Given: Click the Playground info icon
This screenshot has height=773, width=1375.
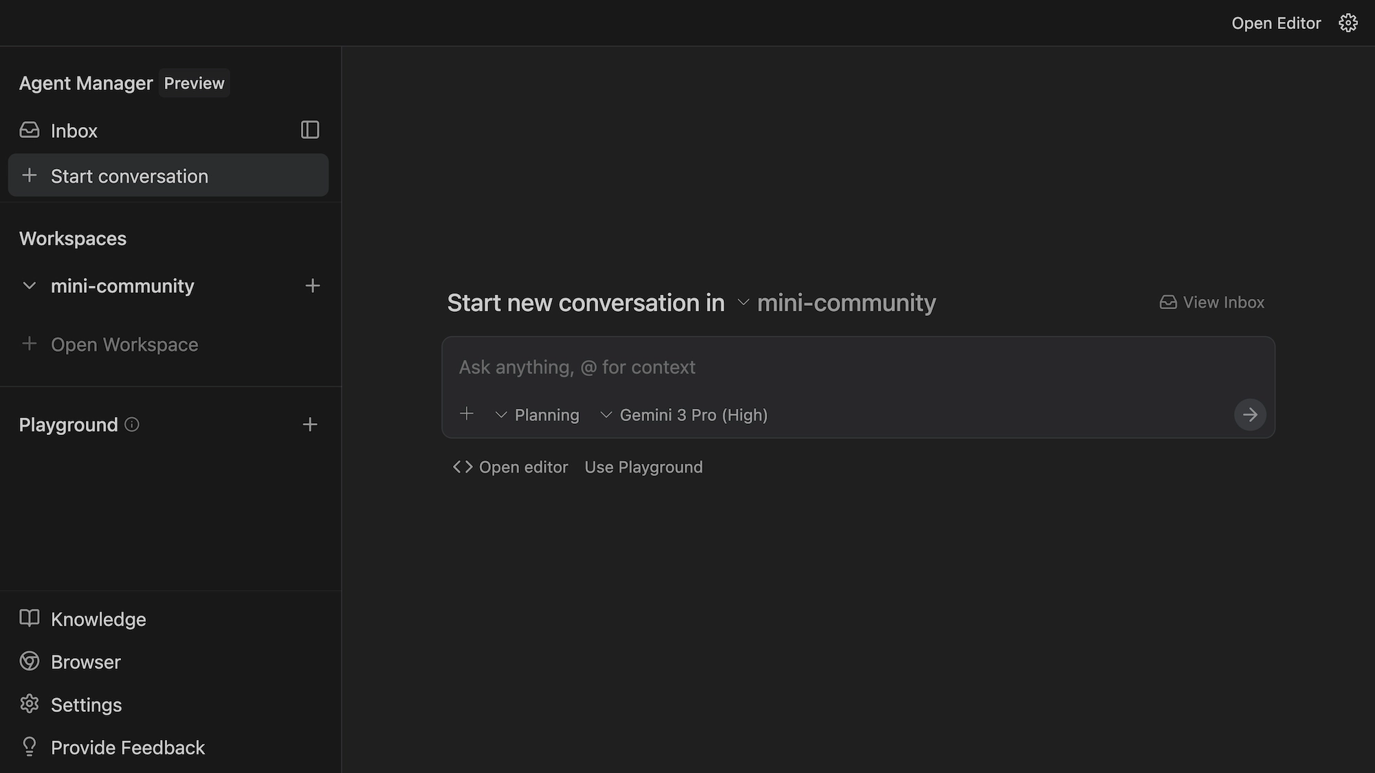Looking at the screenshot, I should (132, 425).
